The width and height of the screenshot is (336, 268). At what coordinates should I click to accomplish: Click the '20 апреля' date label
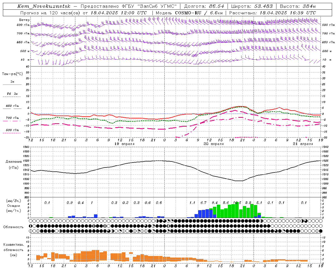214,144
